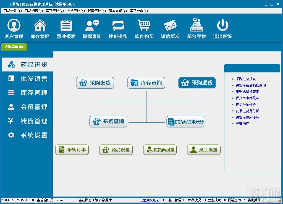Select 库存管理 in sidebar
The height and width of the screenshot is (204, 283).
pyautogui.click(x=27, y=93)
